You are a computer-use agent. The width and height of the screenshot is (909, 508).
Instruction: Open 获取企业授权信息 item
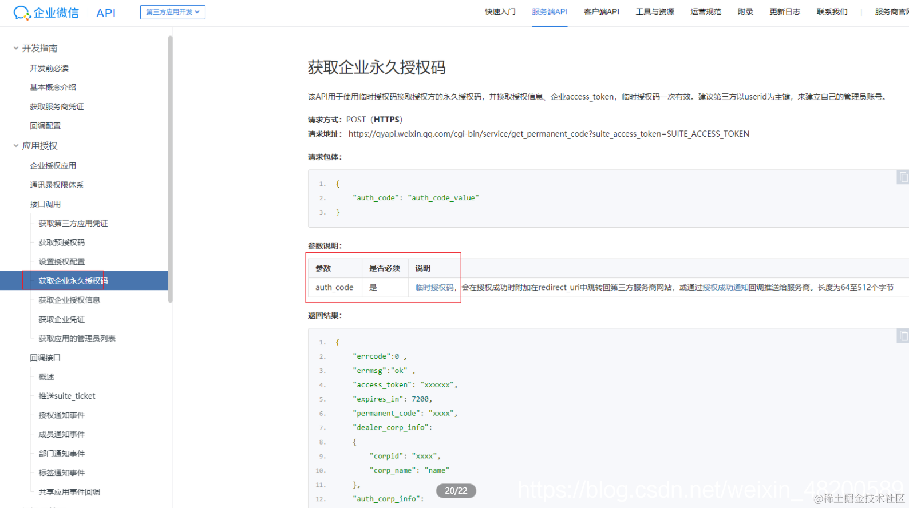point(69,300)
